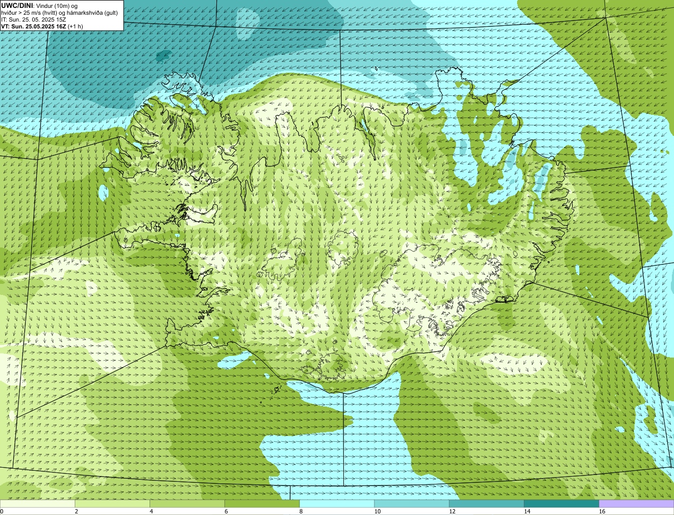Click the 'UWC/DINI: Vindur (10m) og' title line
The height and width of the screenshot is (515, 674).
click(x=39, y=5)
